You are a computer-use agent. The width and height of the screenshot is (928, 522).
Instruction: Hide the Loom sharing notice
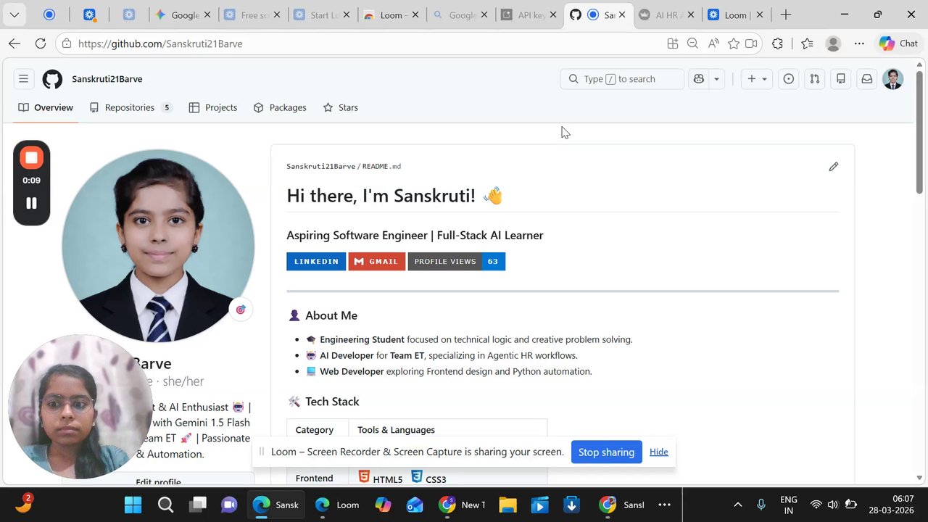[658, 452]
